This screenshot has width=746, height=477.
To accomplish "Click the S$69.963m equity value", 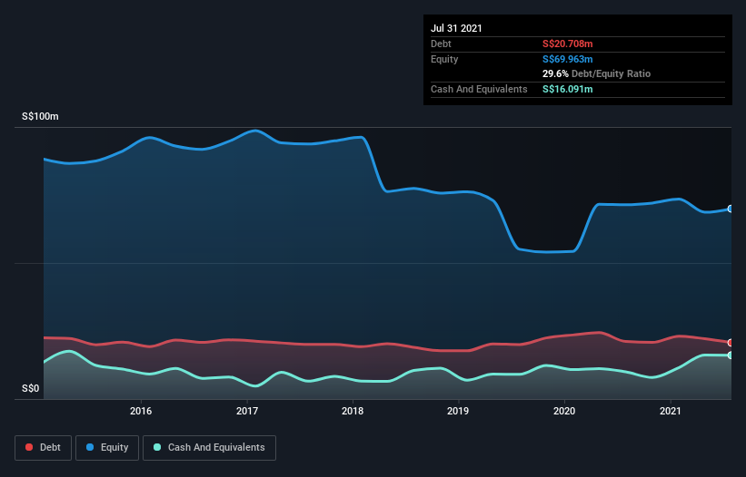I will pos(568,59).
